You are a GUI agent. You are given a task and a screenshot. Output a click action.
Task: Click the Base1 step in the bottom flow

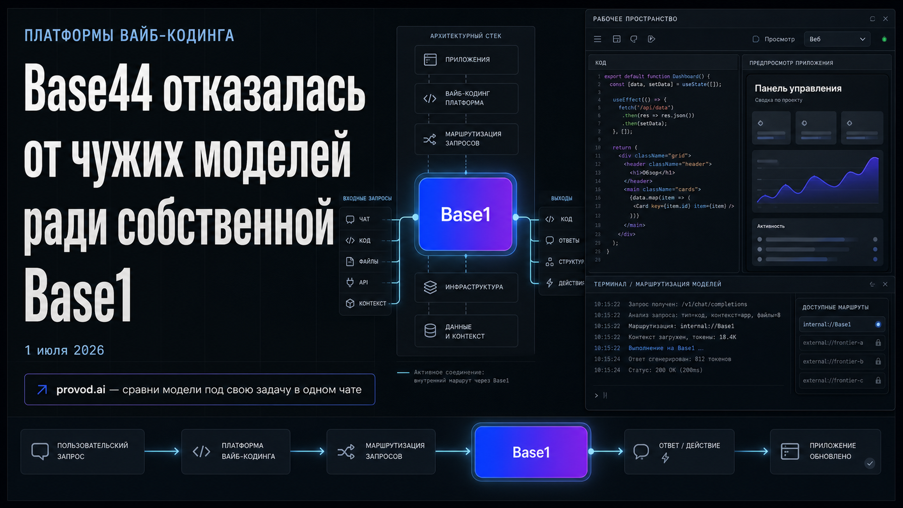click(531, 452)
